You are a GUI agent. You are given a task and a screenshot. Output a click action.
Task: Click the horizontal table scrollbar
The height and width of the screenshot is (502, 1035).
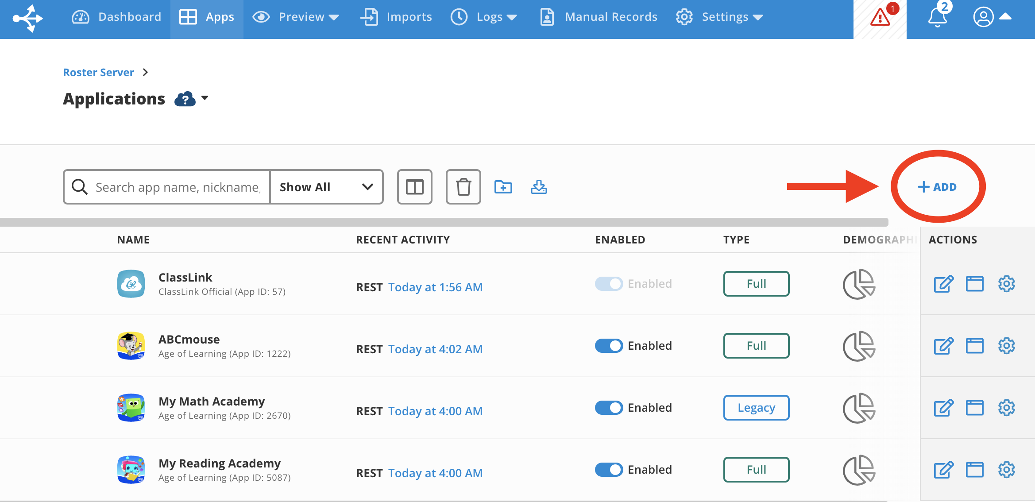click(444, 222)
